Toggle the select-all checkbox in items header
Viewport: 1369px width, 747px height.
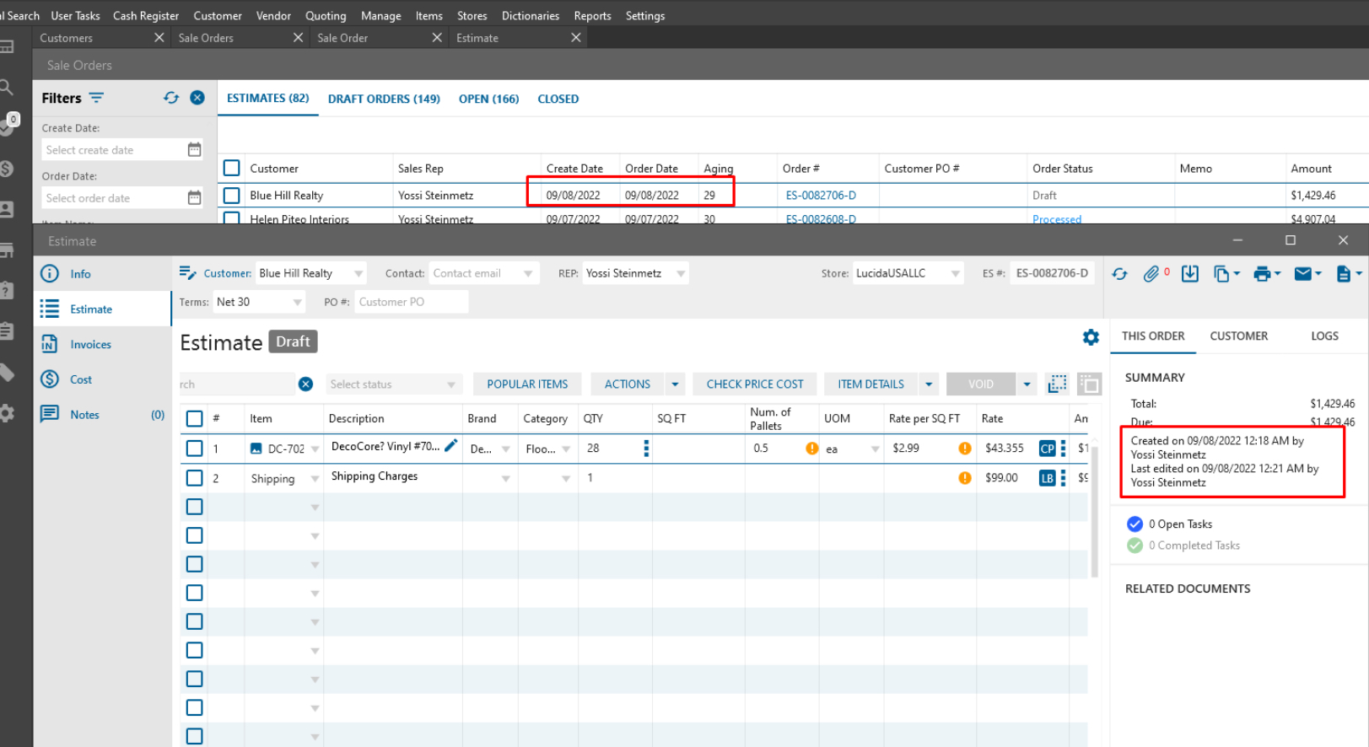(195, 419)
